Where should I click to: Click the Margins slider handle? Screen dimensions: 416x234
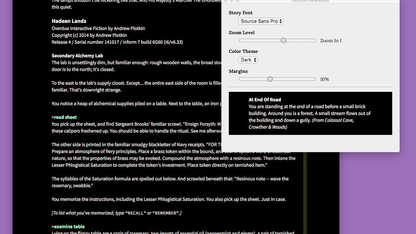tap(270, 79)
